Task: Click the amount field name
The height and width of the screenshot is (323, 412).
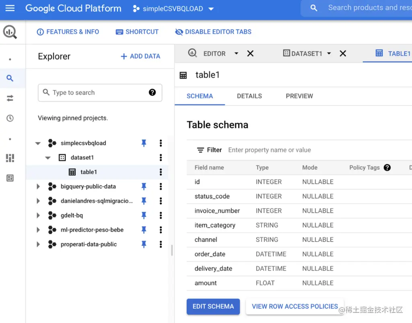Action: (x=206, y=283)
